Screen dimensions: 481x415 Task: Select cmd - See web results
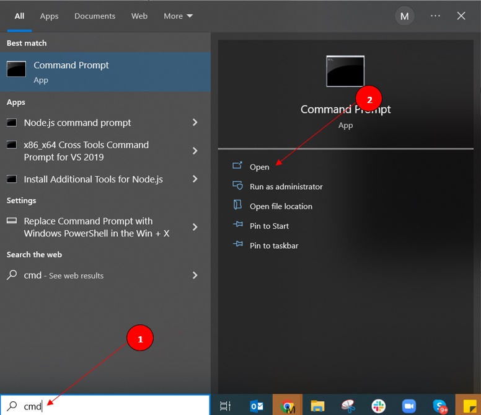click(x=92, y=275)
